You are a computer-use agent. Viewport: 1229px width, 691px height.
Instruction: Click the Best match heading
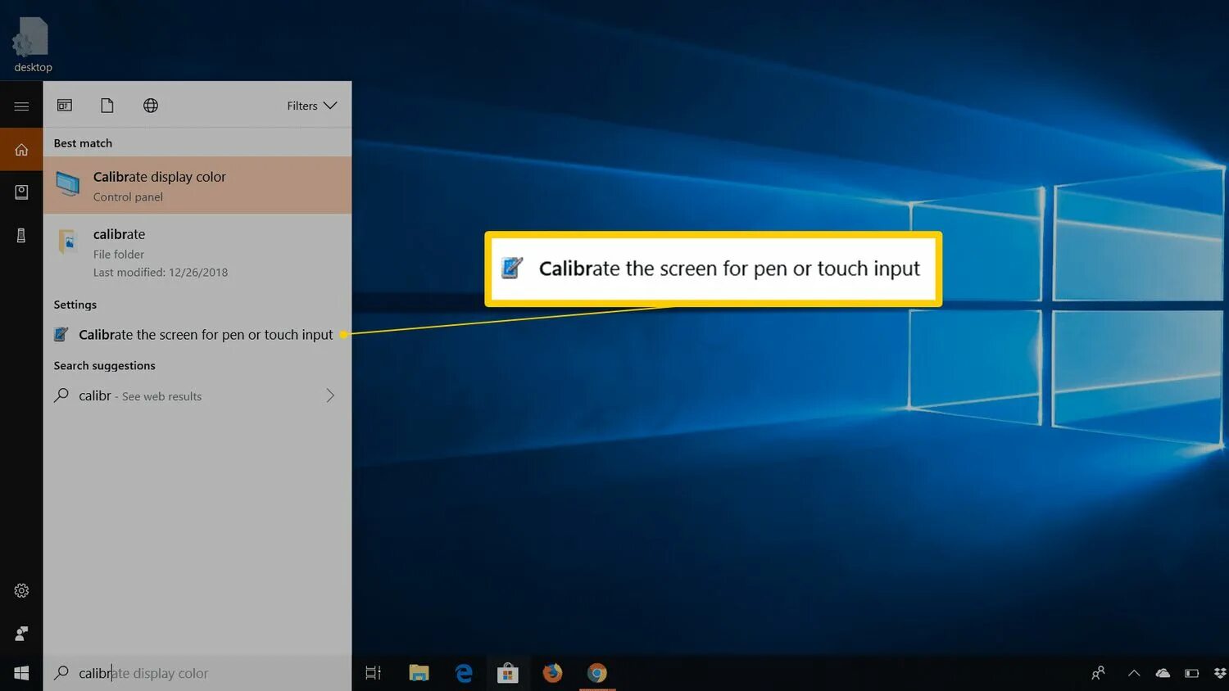tap(83, 142)
